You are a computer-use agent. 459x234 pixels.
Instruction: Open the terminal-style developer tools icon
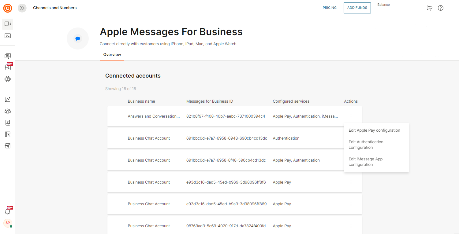[8, 36]
